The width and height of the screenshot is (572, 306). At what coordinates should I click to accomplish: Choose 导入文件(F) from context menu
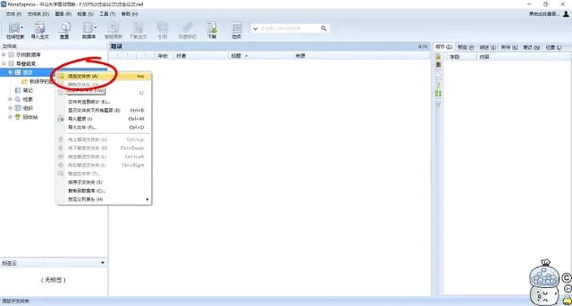[104, 127]
